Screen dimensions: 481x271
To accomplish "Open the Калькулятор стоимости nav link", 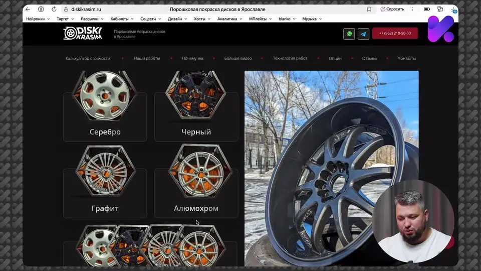I will 88,58.
